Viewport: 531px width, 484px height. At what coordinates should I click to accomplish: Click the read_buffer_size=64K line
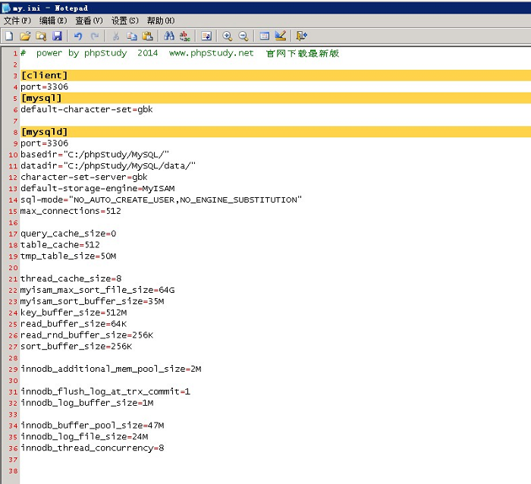coord(74,324)
